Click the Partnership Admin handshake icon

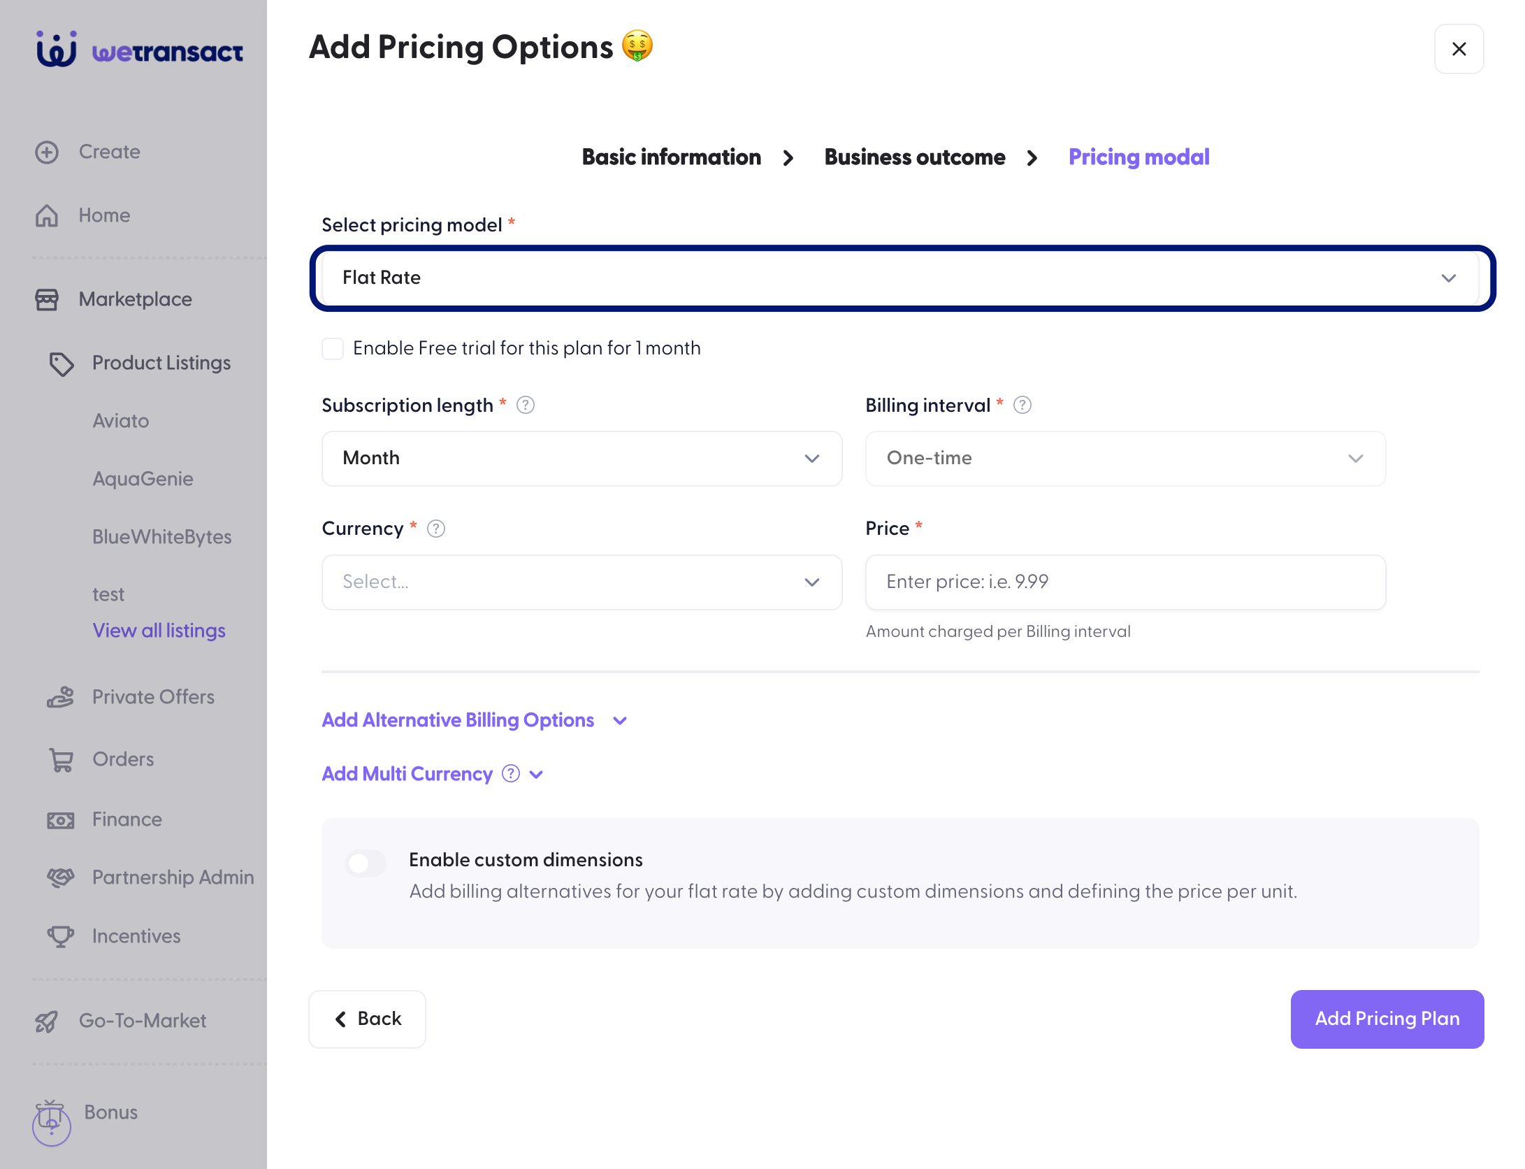pos(61,877)
